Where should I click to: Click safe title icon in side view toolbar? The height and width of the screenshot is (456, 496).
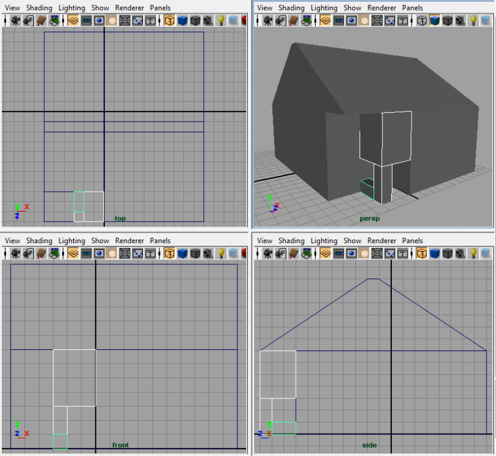click(x=402, y=253)
